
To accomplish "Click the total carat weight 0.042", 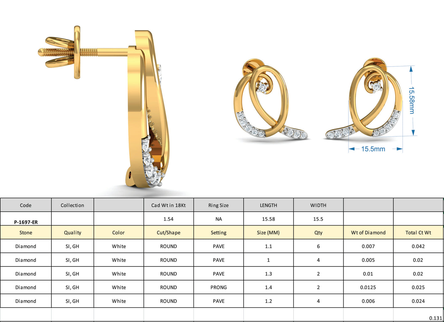I will click(x=418, y=246).
